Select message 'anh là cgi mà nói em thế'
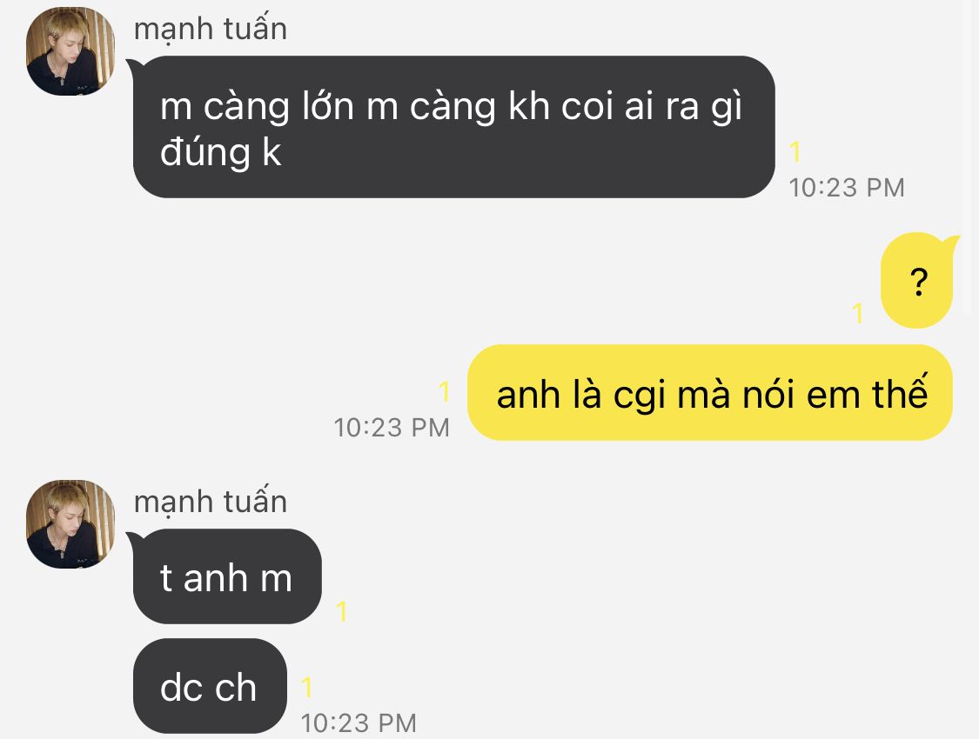 (x=710, y=392)
